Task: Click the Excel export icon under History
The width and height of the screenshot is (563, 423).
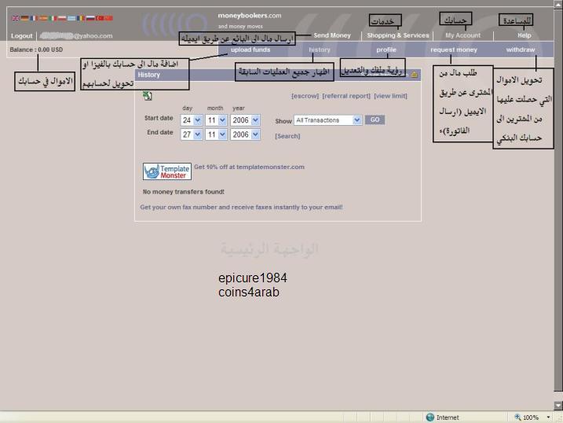Action: pyautogui.click(x=147, y=95)
